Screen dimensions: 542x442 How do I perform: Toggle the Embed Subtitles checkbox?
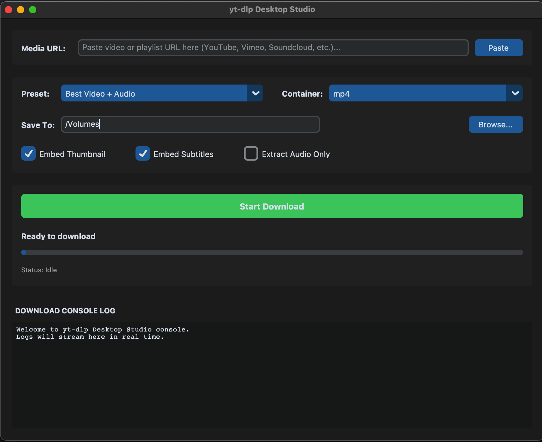coord(143,154)
